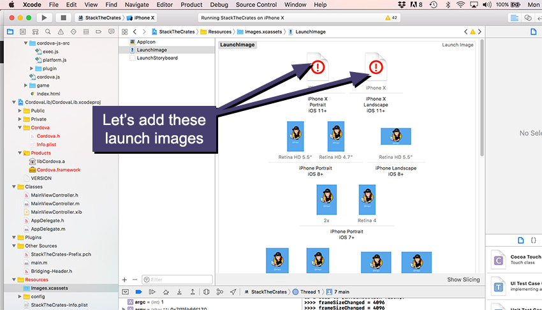This screenshot has width=542, height=310.
Task: Go back with the jump bar left arrow
Action: (135, 32)
